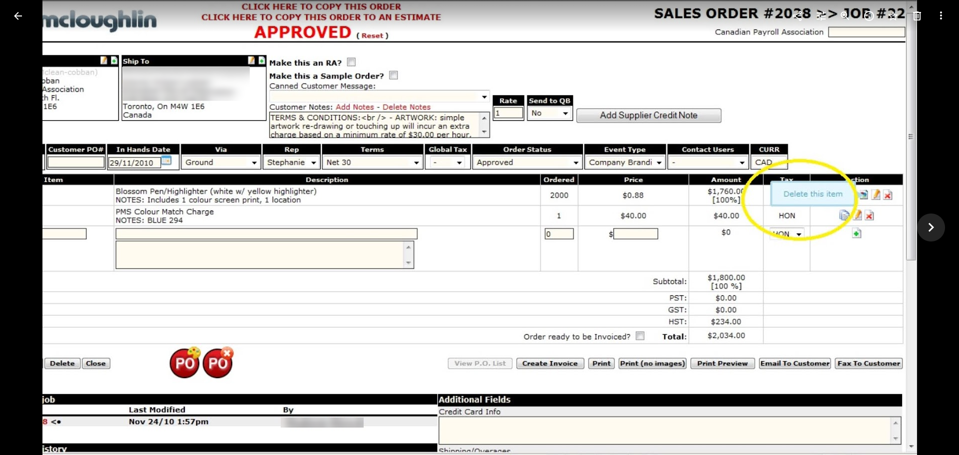Enable Make this a Sample Order checkbox

(394, 75)
